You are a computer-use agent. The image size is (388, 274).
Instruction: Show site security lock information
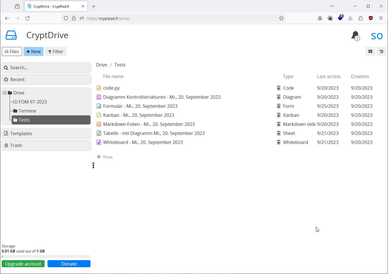[74, 18]
